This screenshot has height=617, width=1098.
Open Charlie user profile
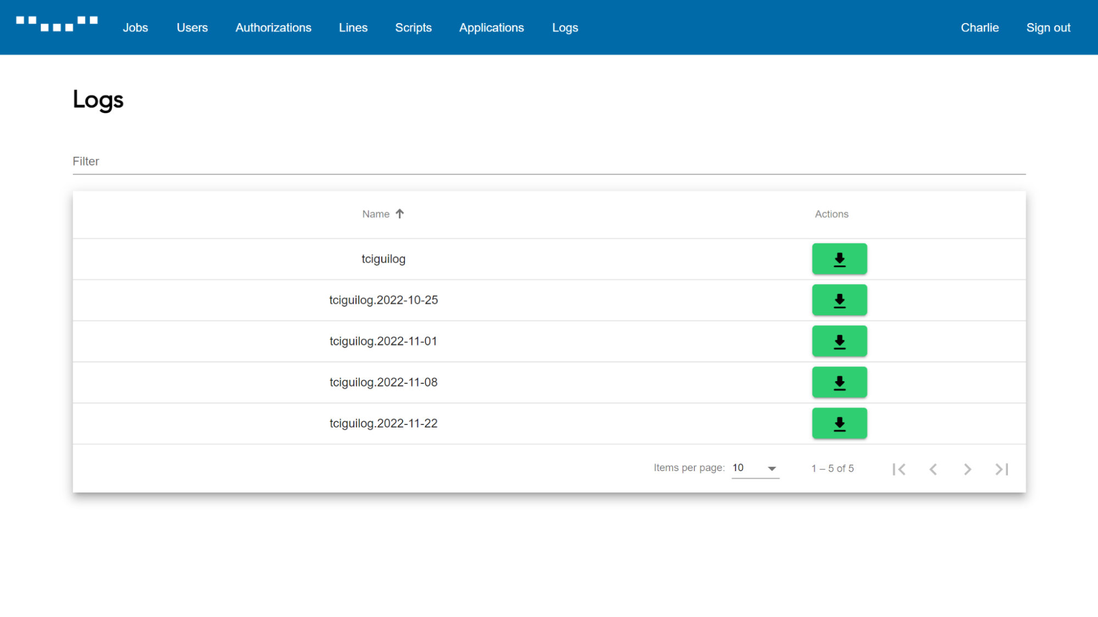[980, 27]
